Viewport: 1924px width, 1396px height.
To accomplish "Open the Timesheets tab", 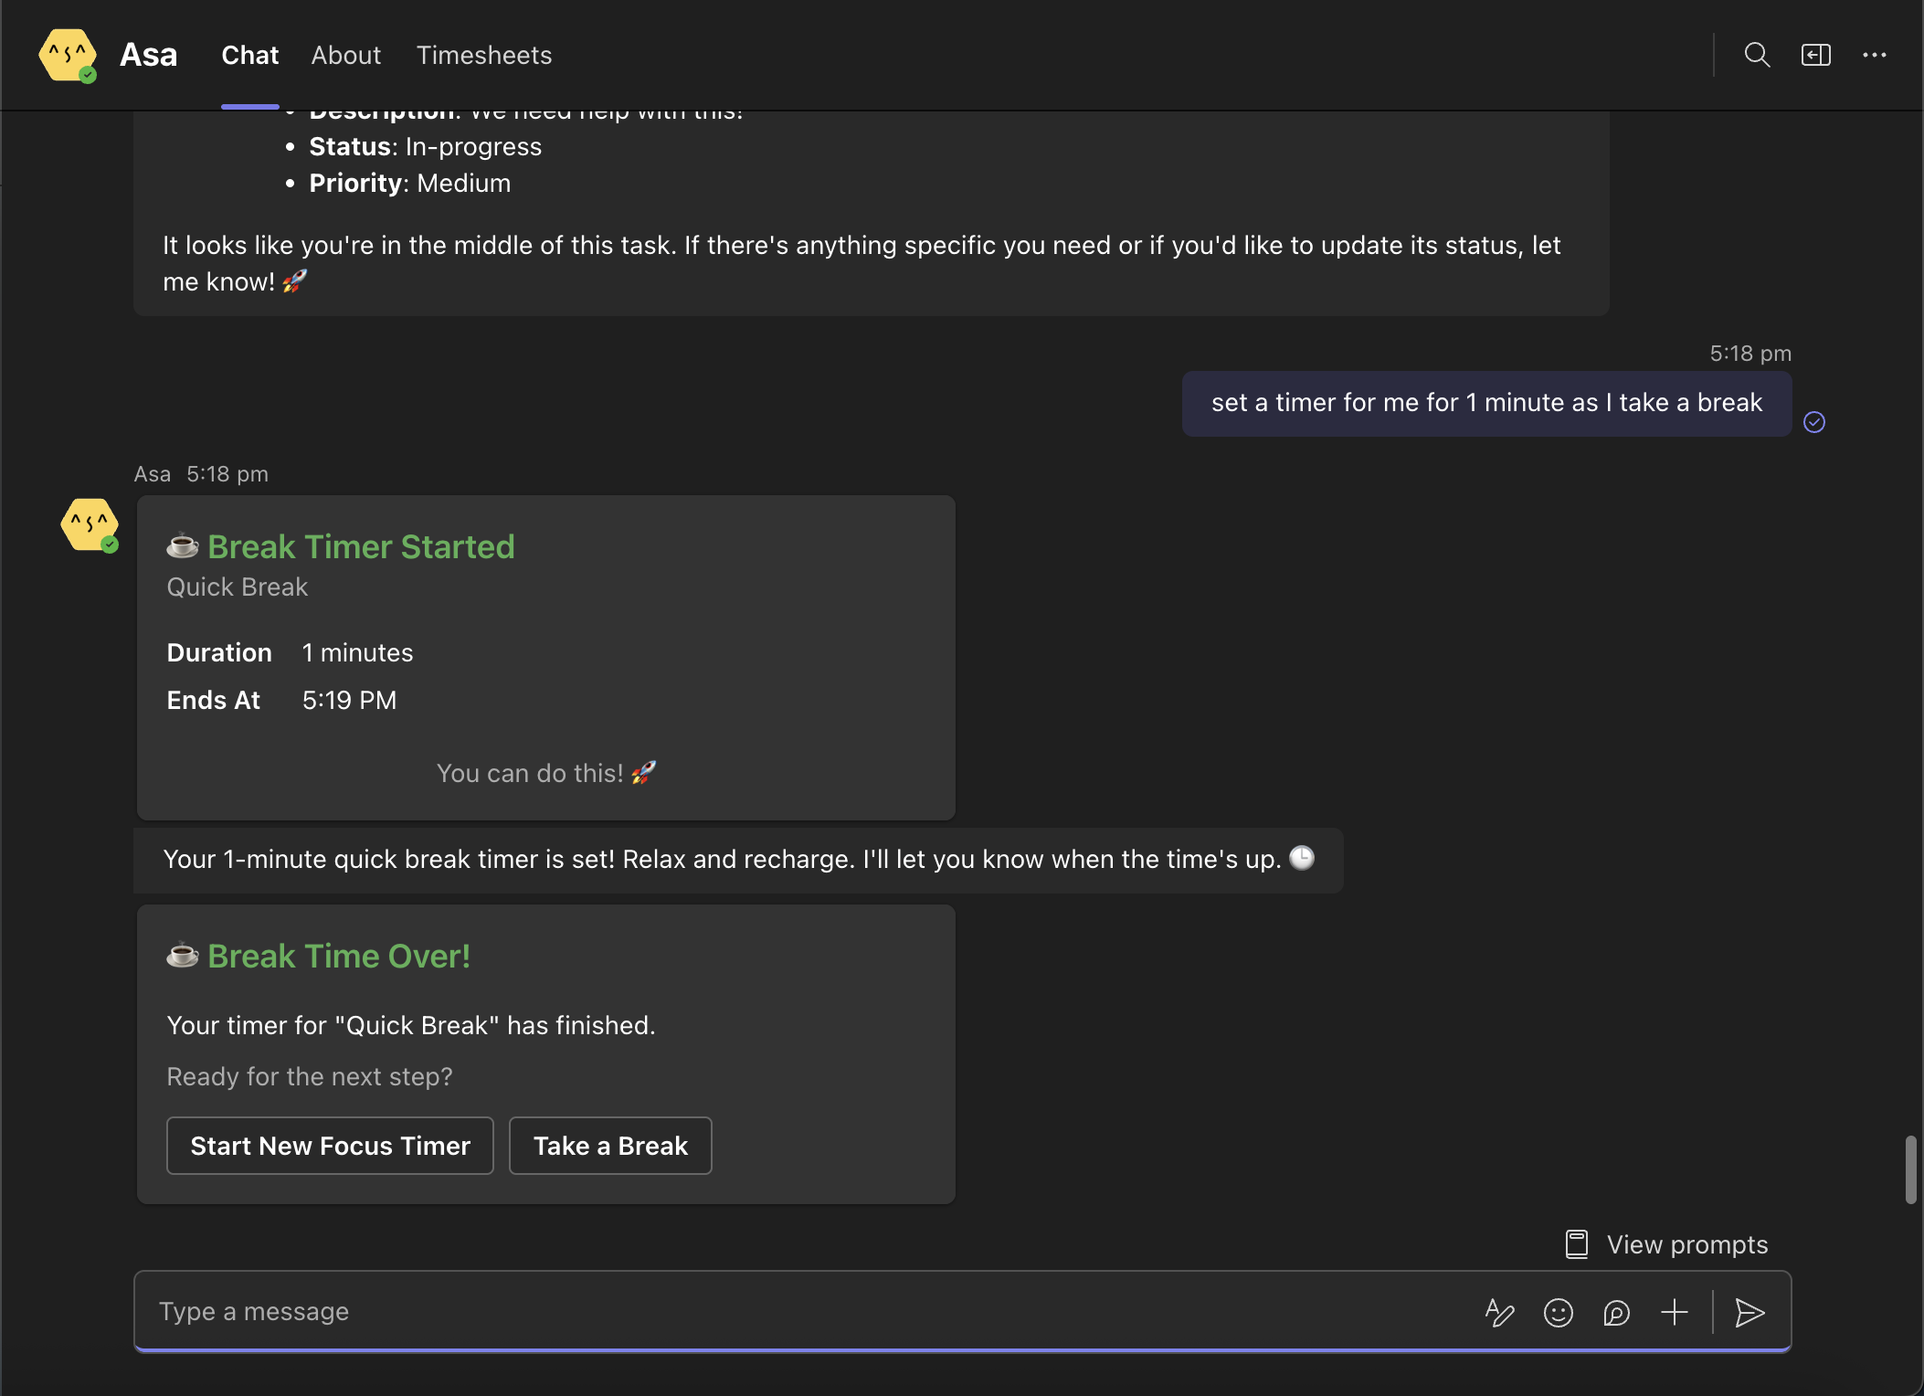I will coord(483,55).
